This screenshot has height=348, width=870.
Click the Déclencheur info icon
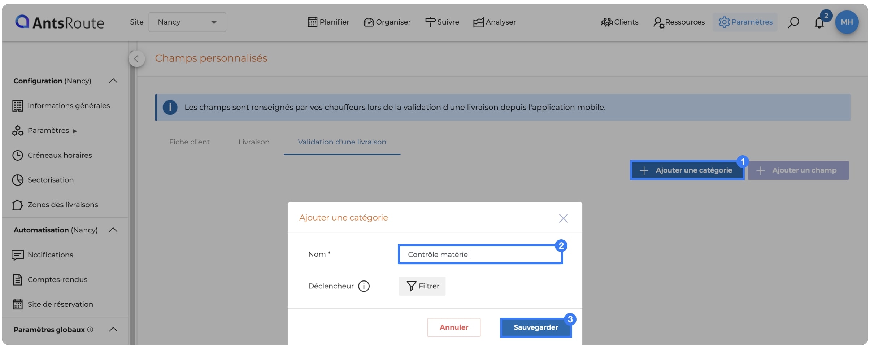click(x=364, y=286)
